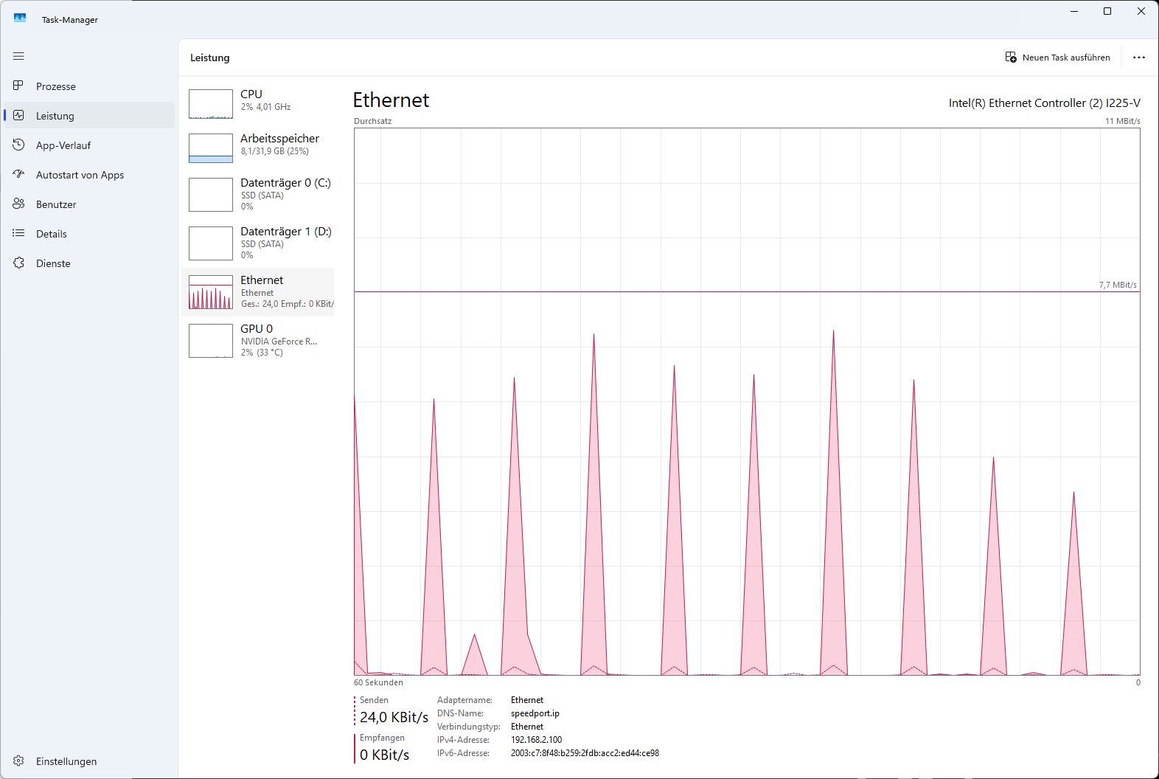Click the Ethernet heading above graph
The height and width of the screenshot is (779, 1159).
(391, 100)
